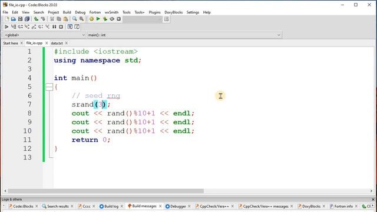The width and height of the screenshot is (377, 212).
Task: Open the main() : int function dropdown
Action: point(184,35)
